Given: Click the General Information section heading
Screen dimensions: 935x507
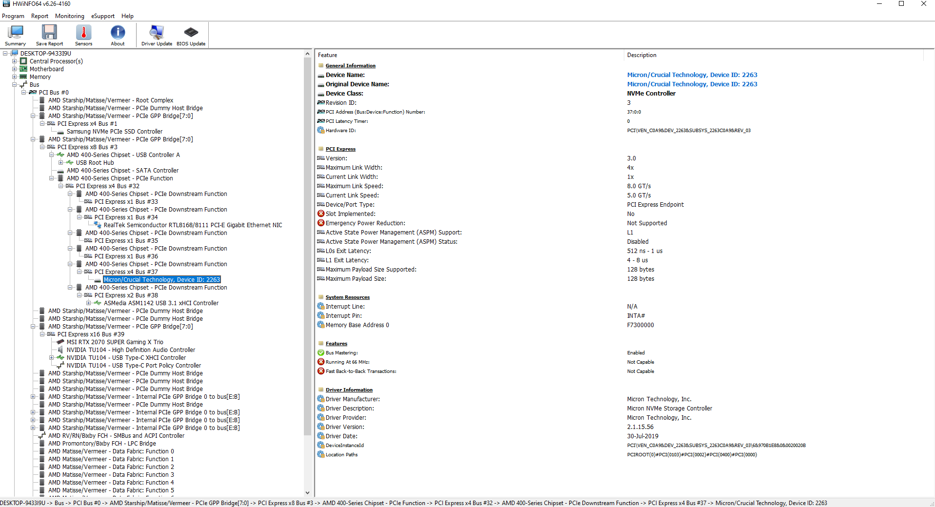Looking at the screenshot, I should tap(350, 65).
